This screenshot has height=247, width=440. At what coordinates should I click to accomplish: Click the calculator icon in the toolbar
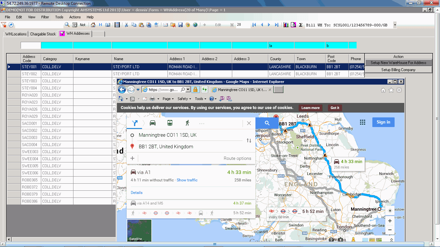click(118, 25)
